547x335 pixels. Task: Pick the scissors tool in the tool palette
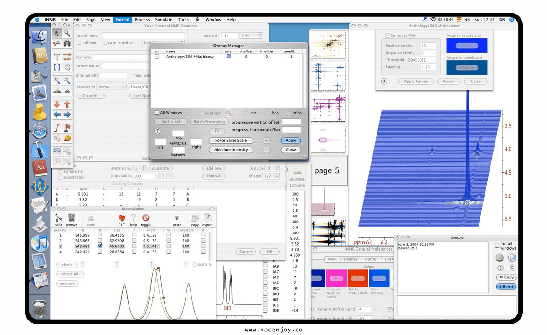coord(57,43)
